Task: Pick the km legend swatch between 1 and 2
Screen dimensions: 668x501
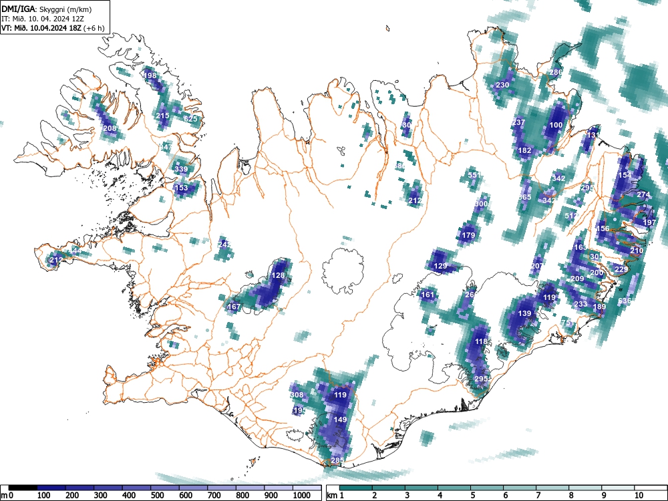Action: [x=356, y=488]
